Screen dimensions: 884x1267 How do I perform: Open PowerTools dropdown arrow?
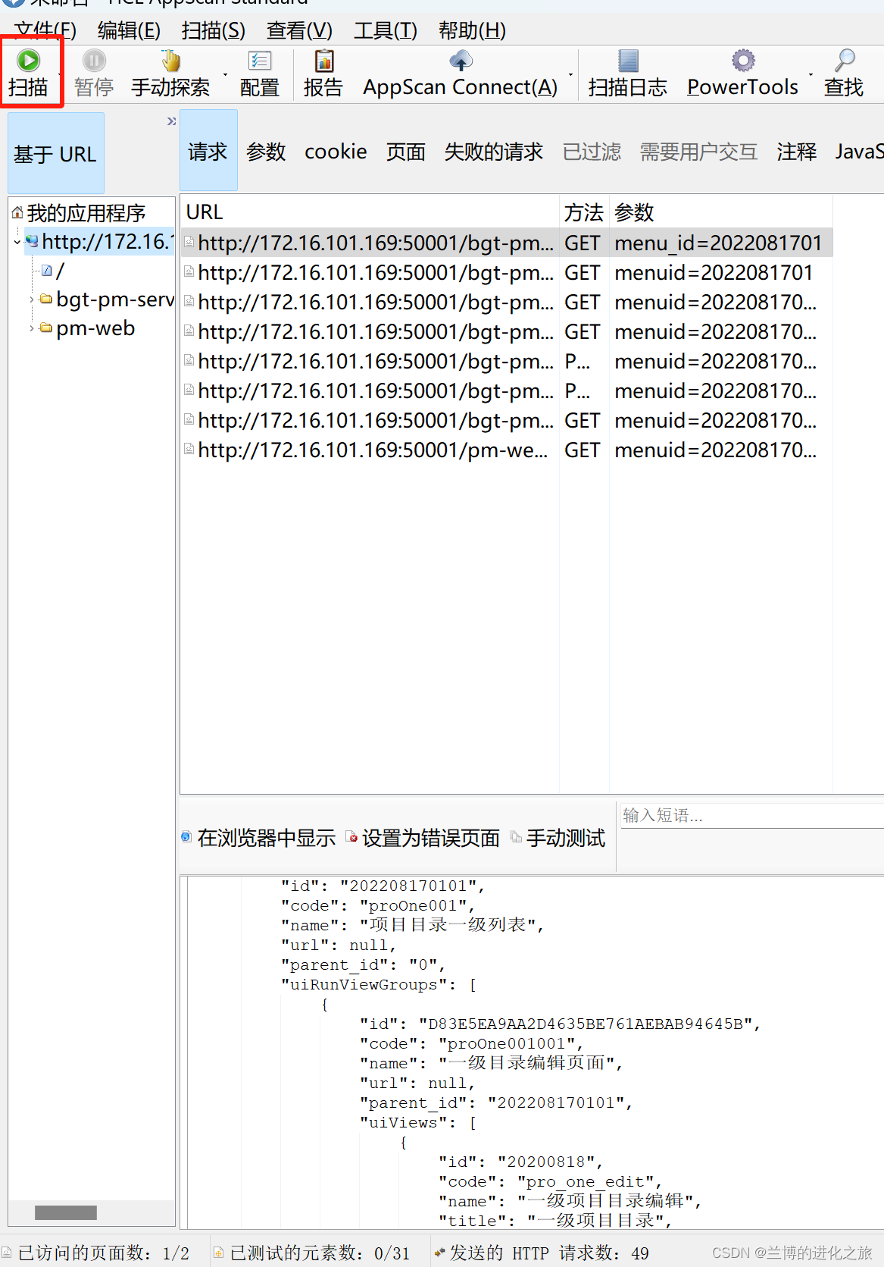[x=811, y=74]
